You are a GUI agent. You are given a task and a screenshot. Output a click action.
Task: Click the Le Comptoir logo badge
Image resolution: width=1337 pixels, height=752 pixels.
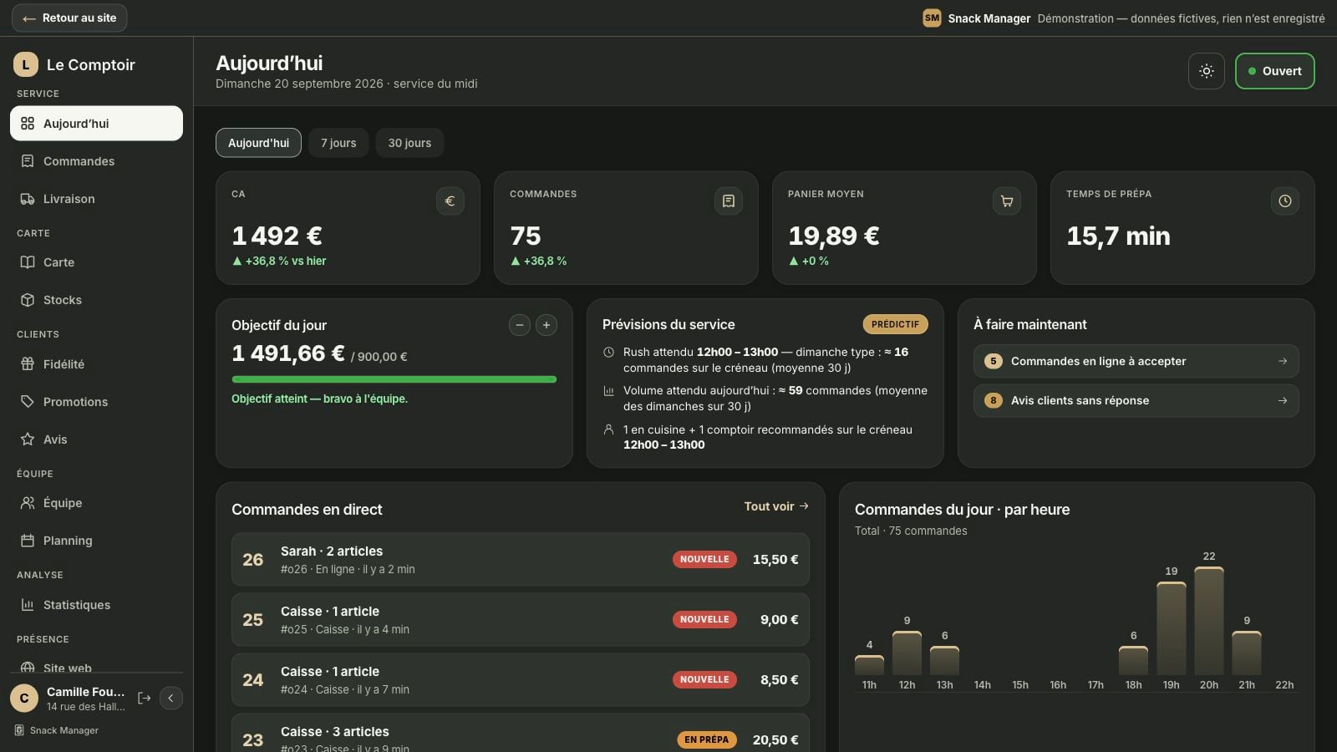(x=26, y=64)
